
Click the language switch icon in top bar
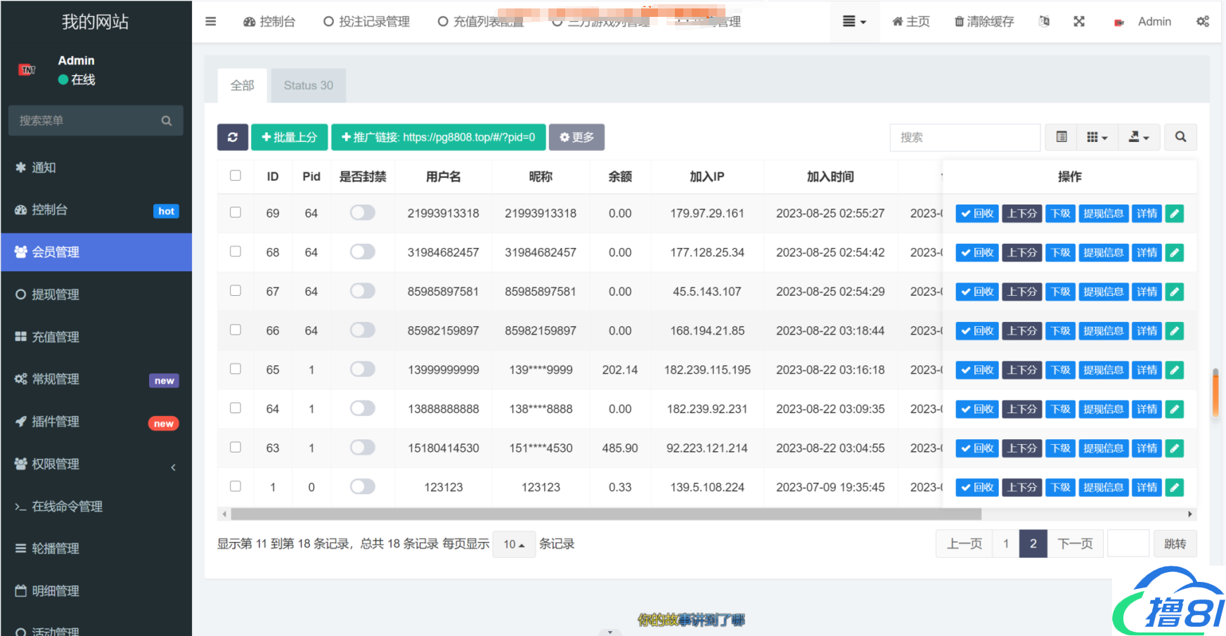[1044, 22]
